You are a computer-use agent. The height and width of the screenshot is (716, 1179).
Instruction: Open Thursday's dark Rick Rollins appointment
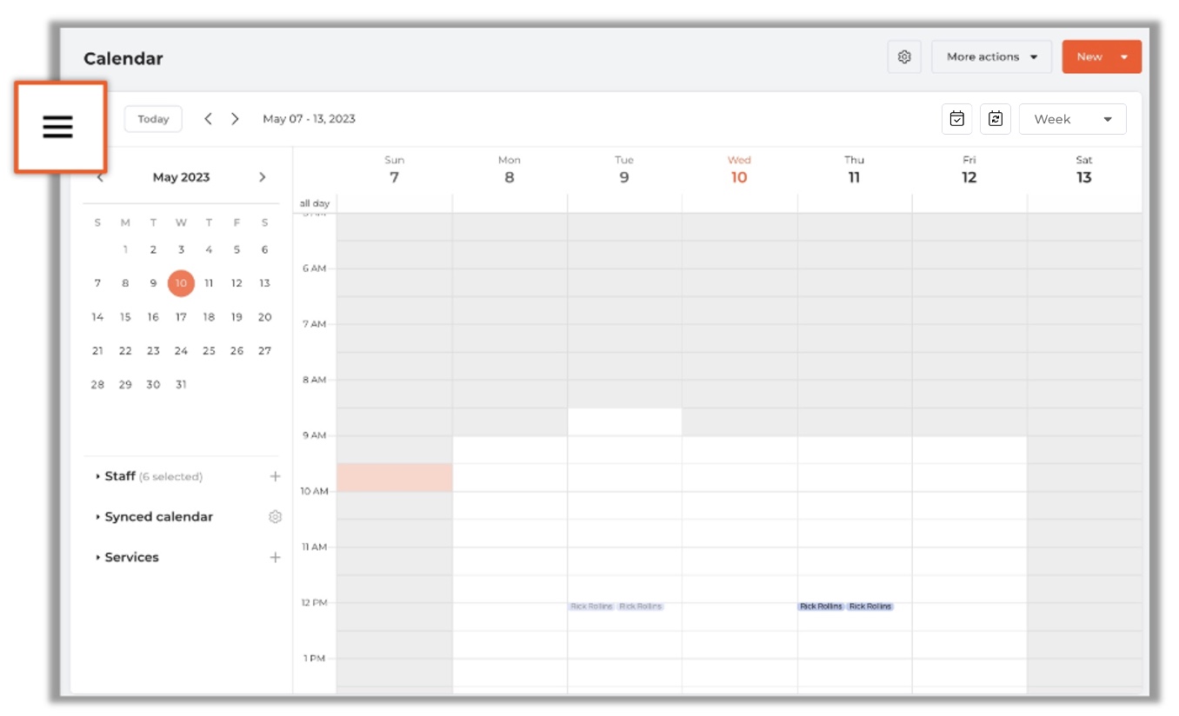tap(822, 607)
